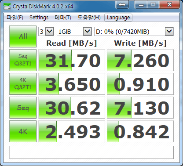183x166 pixels.
Task: Open the Settings menu
Action: coord(39,18)
